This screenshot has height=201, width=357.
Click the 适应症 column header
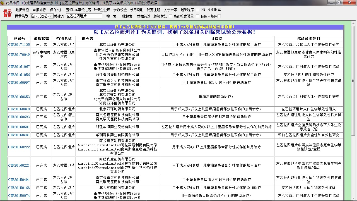217,39
